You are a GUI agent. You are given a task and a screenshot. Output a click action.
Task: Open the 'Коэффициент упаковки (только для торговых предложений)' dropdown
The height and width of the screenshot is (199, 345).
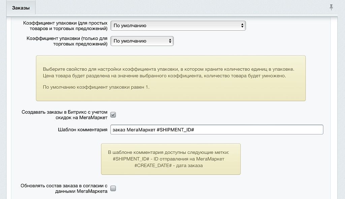click(142, 41)
